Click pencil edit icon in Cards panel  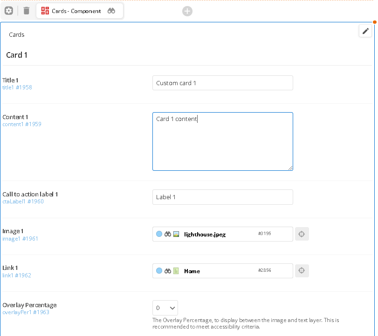(x=365, y=31)
